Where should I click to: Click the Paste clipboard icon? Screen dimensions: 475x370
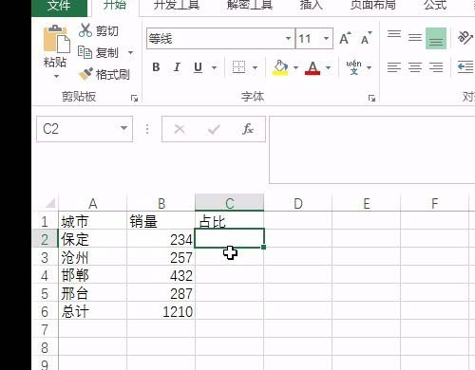click(56, 39)
